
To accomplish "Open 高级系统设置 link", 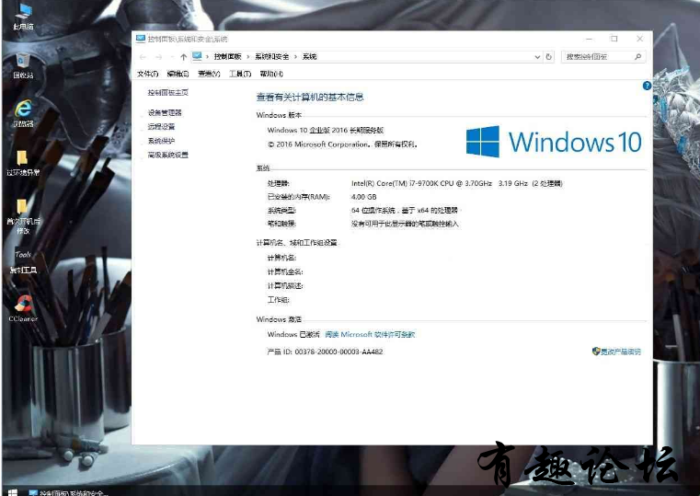I will (167, 155).
